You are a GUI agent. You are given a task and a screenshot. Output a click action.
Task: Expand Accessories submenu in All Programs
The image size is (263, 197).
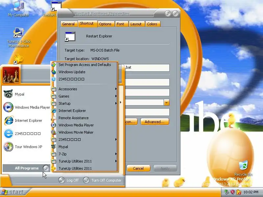[x=84, y=89]
